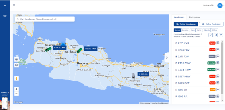Open the hamburger menu in the top bar
This screenshot has width=225, height=110.
14,5
